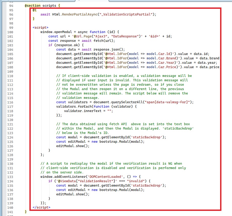Click line number 140 in the gutter

pos(10,207)
